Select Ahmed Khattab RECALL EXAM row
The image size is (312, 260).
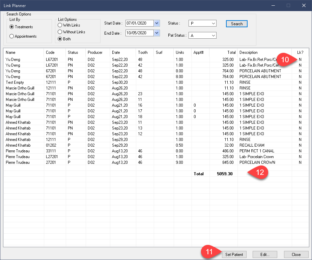click(x=156, y=145)
